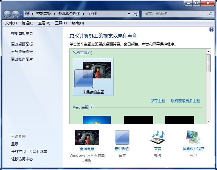Select the third black Aero theme thumbnail
Viewport: 217px width, 170px height.
pyautogui.click(x=179, y=120)
